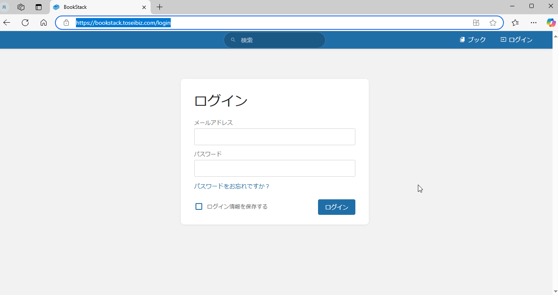Screen dimensions: 558x295
Task: Focus the パスワード input field
Action: point(274,168)
